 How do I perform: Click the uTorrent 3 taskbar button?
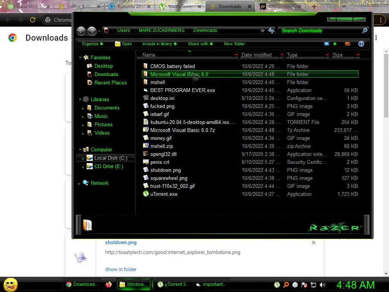point(173,284)
